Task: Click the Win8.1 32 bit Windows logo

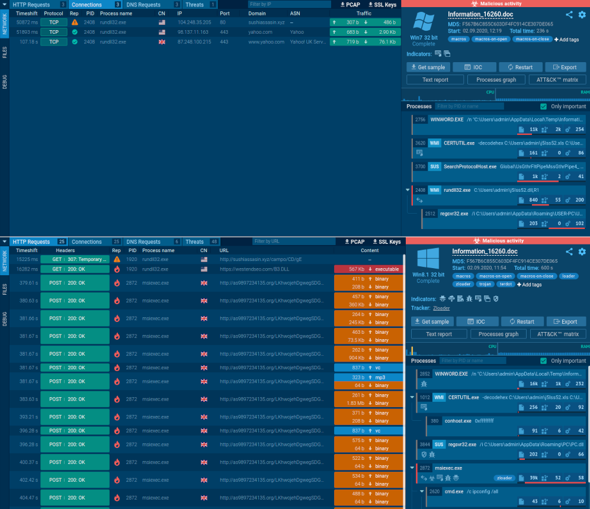Action: [x=428, y=258]
